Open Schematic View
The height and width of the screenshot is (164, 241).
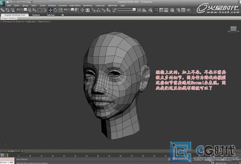pyautogui.click(x=166, y=10)
